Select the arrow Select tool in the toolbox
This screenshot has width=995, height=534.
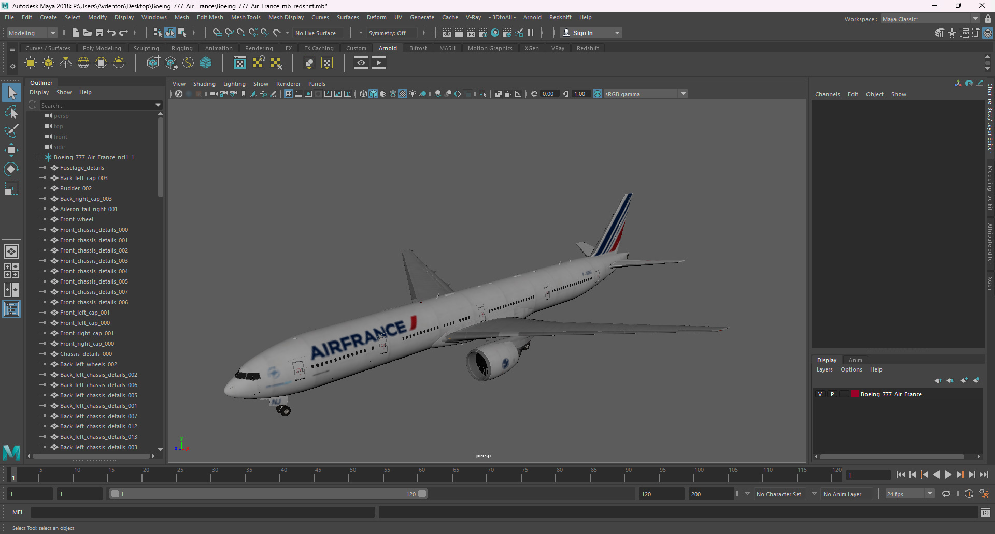[11, 93]
